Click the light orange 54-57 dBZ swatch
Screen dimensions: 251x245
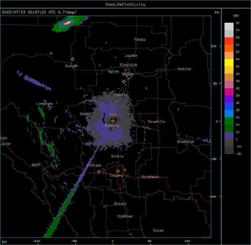[229, 55]
